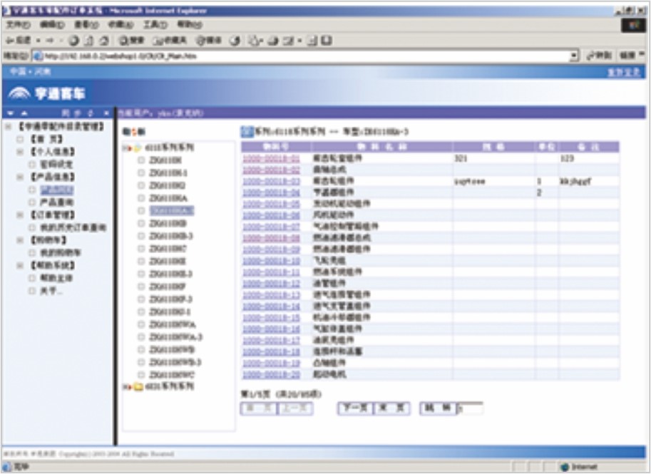This screenshot has height=474, width=651.
Task: Click the page number input field
Action: (470, 408)
